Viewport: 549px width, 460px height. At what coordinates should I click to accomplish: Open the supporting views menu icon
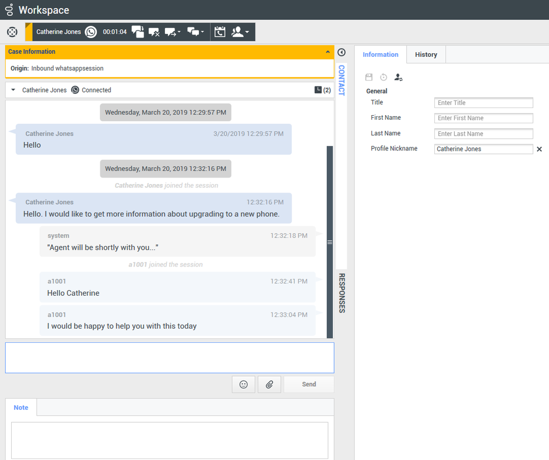(x=12, y=32)
